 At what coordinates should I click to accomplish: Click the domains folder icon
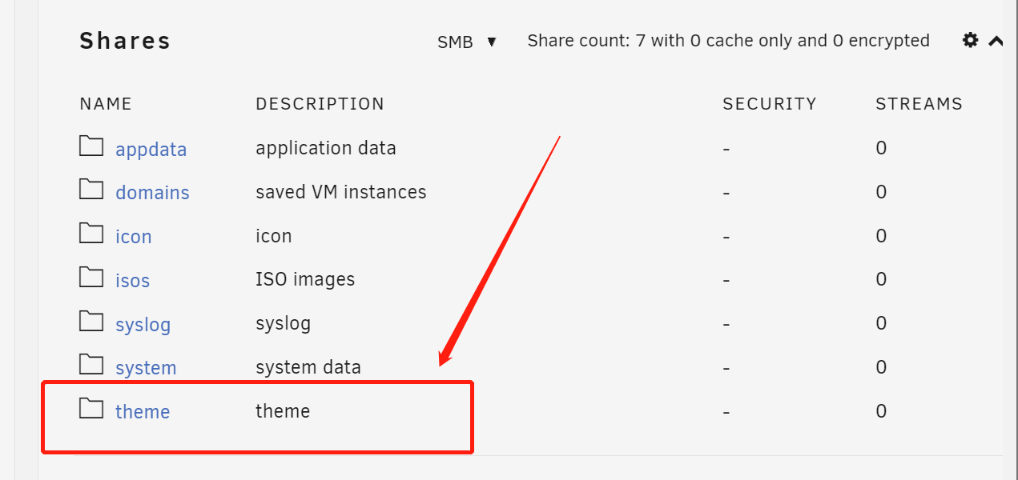(x=91, y=190)
